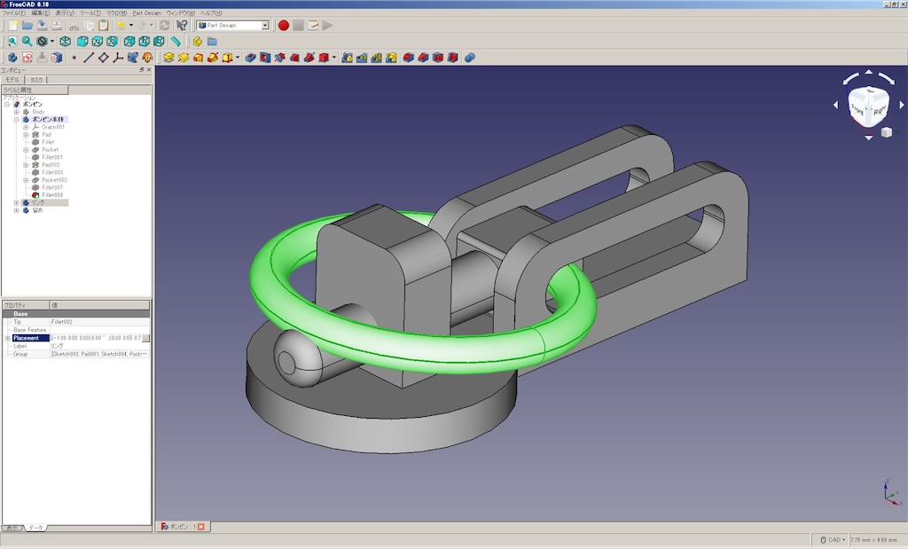Click the Boolean operation sphere icon
Screen dimensions: 908x549
click(470, 58)
